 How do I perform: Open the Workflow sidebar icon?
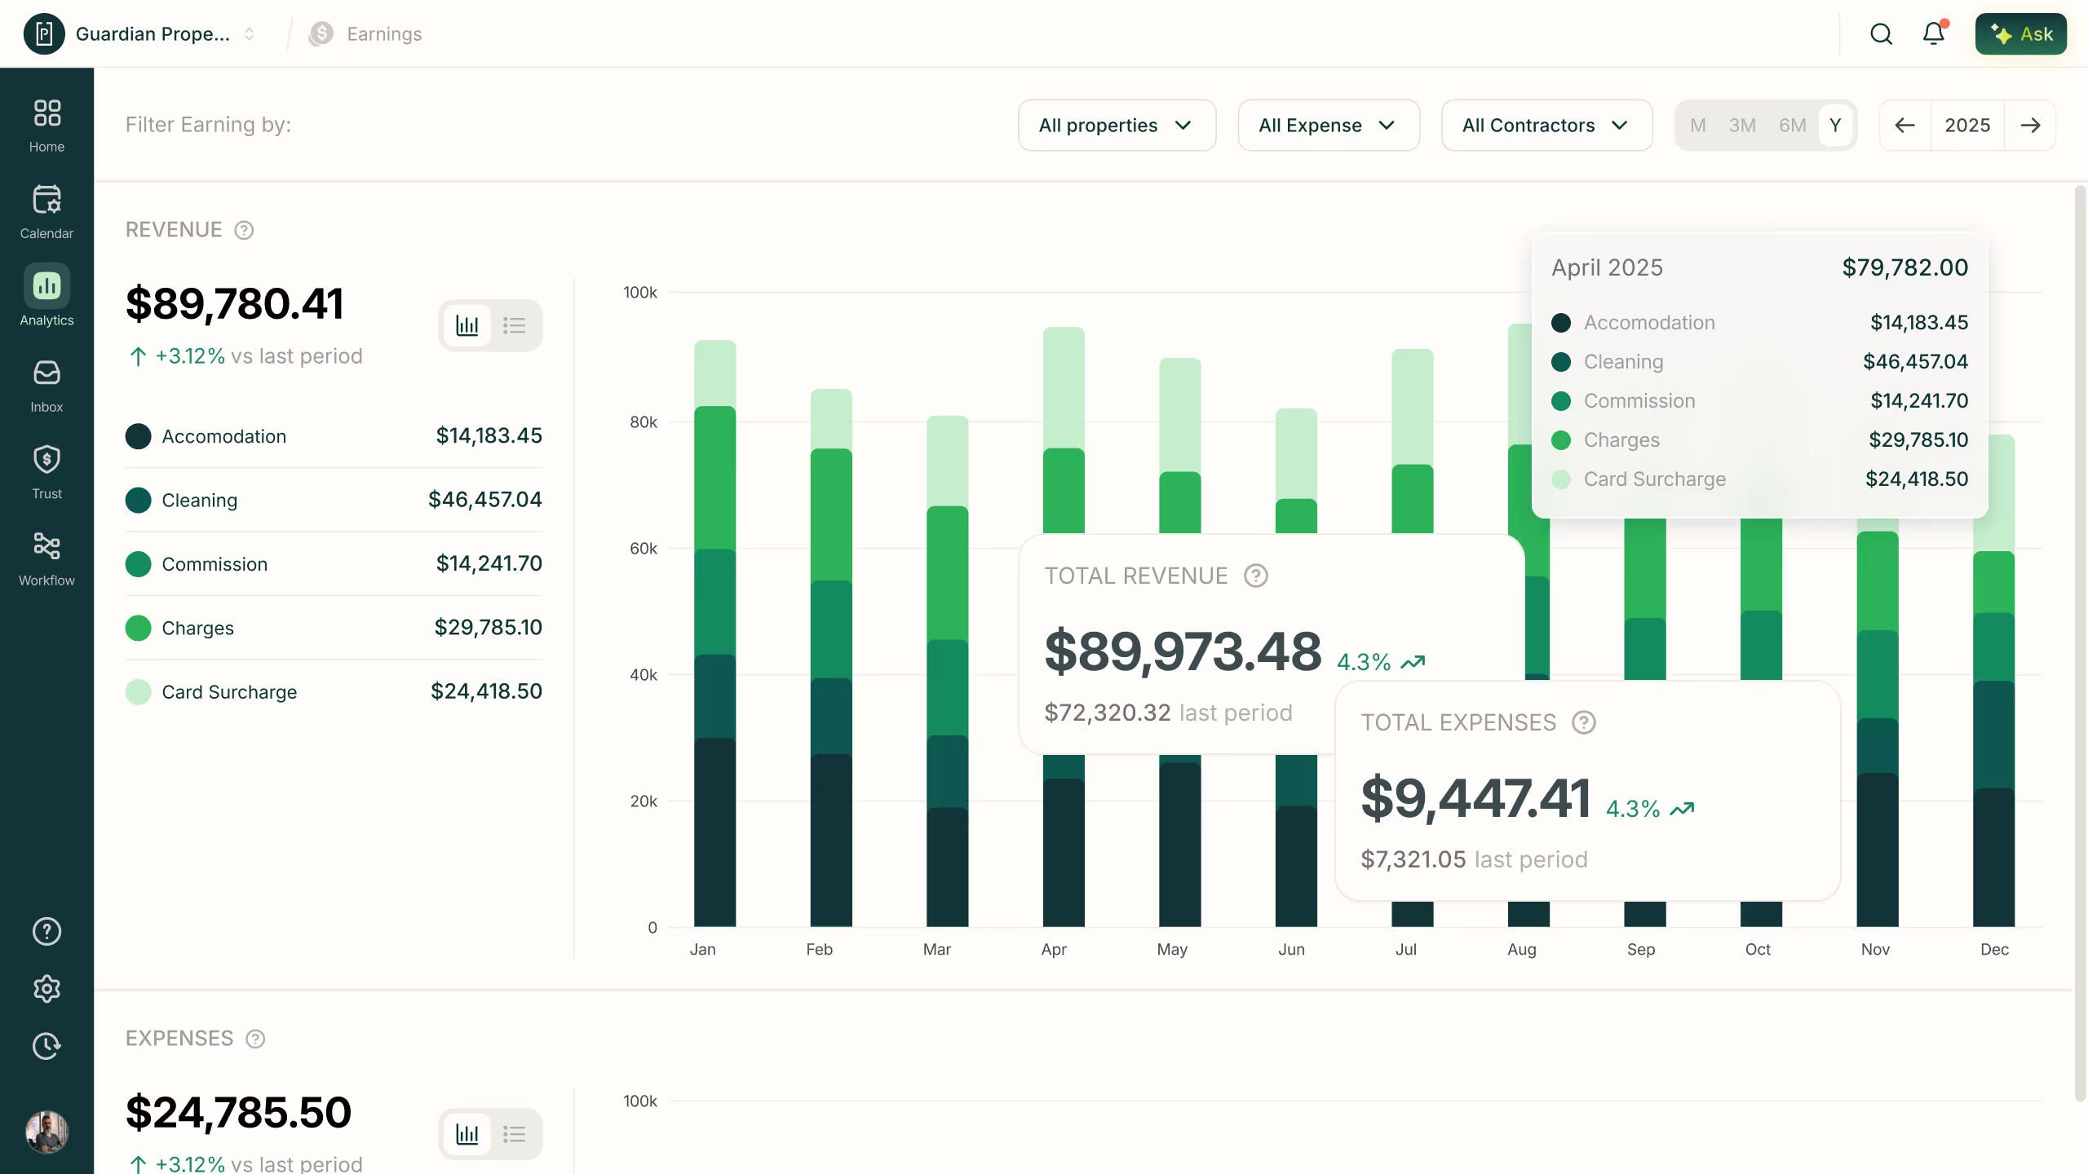click(46, 558)
